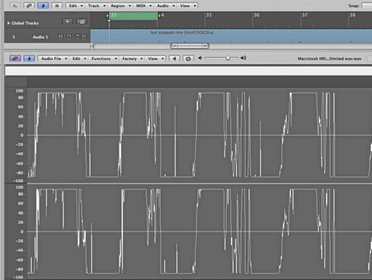Select the hot steppah rmx audio region
The height and width of the screenshot is (280, 372).
[231, 36]
